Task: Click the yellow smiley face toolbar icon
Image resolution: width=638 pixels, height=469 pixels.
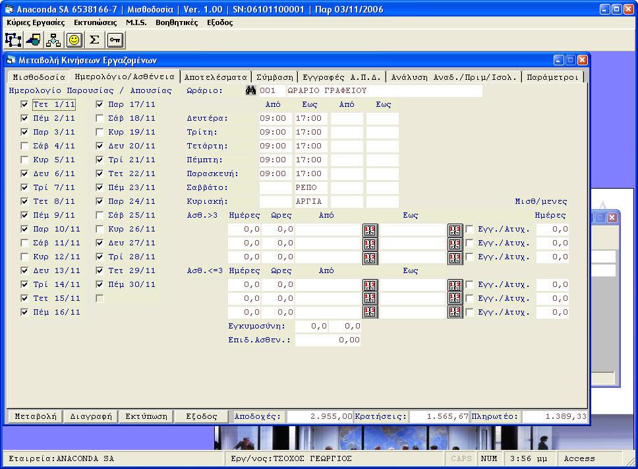Action: pyautogui.click(x=74, y=40)
